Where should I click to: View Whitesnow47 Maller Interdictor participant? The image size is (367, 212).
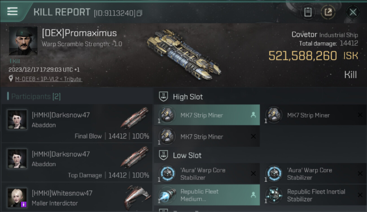coord(77,197)
